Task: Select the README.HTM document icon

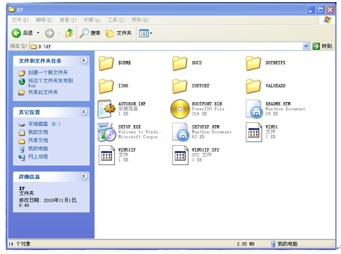Action: coord(254,109)
